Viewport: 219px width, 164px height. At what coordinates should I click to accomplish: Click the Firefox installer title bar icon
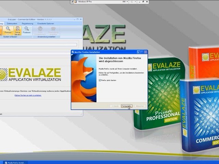tap(73, 52)
